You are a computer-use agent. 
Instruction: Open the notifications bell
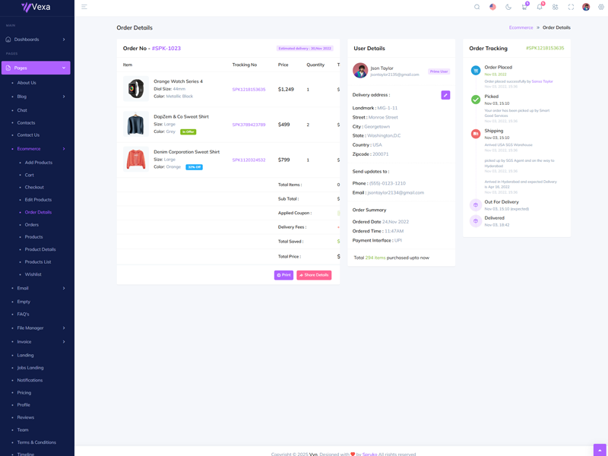[540, 7]
